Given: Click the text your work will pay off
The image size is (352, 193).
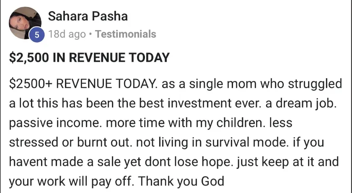Looking at the screenshot, I should tap(71, 182).
